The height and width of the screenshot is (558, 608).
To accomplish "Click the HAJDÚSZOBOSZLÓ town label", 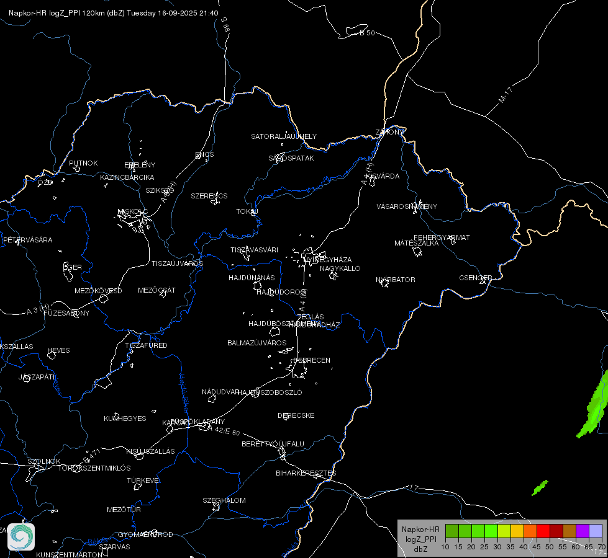I will point(270,392).
